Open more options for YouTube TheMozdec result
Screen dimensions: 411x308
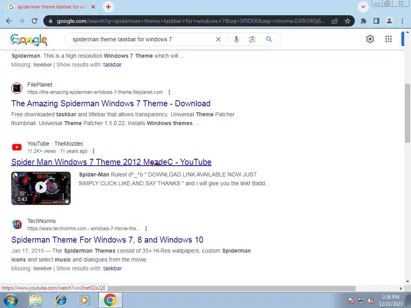(x=94, y=151)
